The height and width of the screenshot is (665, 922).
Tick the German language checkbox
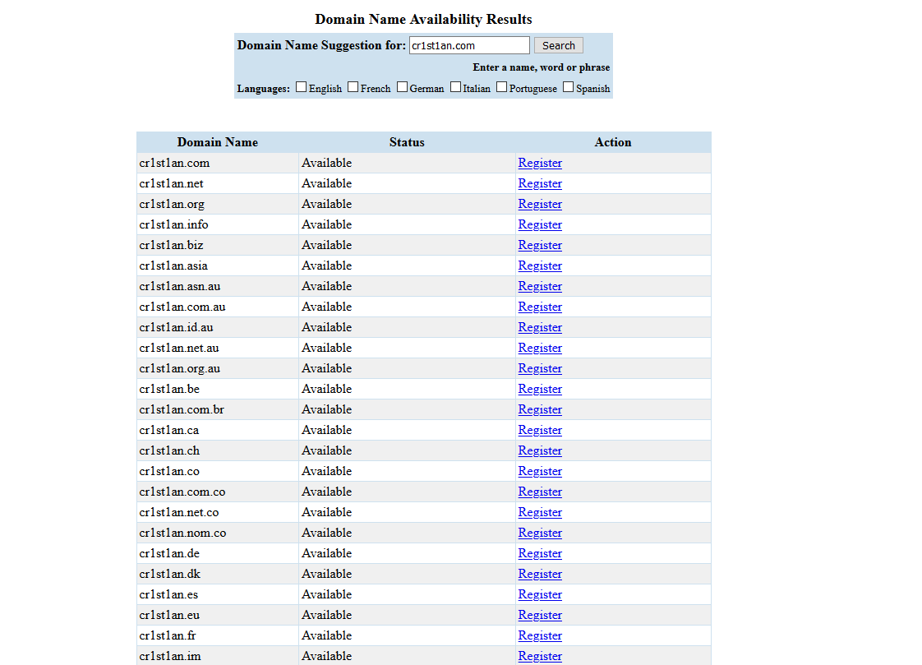[x=402, y=87]
